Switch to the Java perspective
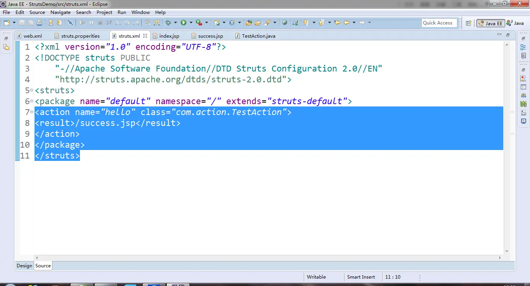 pyautogui.click(x=515, y=23)
